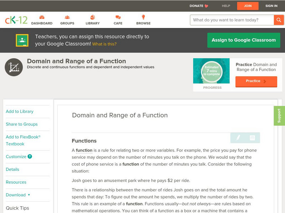
Task: Select the highlighter pen tool icon
Action: coord(238,138)
